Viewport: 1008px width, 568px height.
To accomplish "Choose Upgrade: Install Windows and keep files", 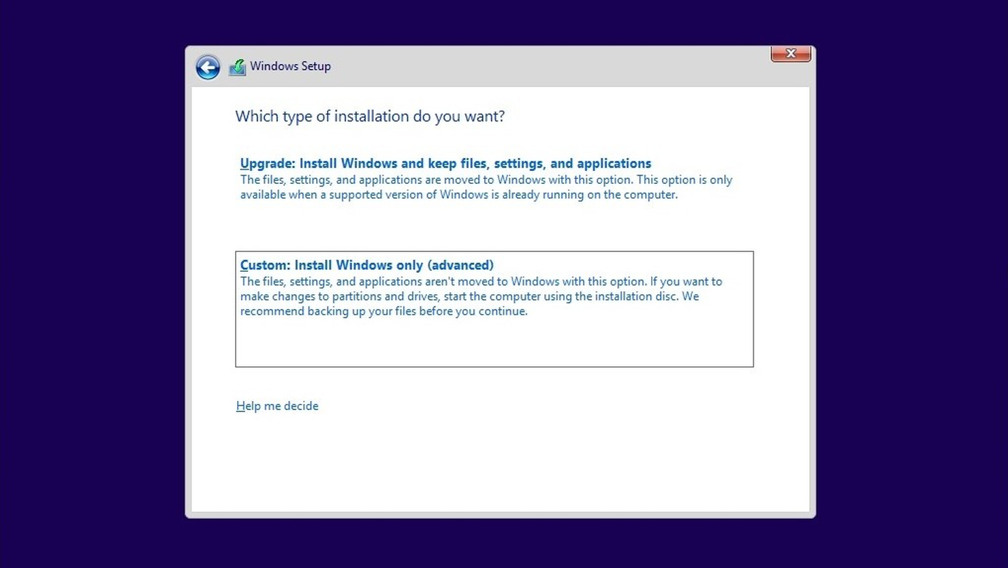I will point(445,163).
